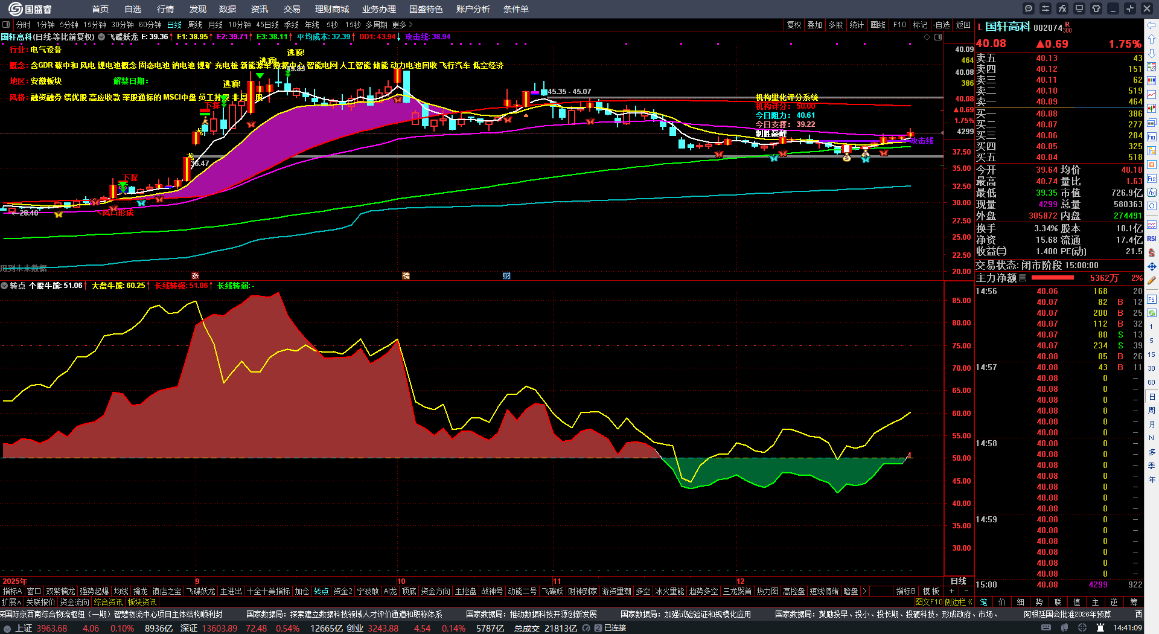1159x634 pixels.
Task: Select the pencil drawing tool icon
Action: (1152, 280)
